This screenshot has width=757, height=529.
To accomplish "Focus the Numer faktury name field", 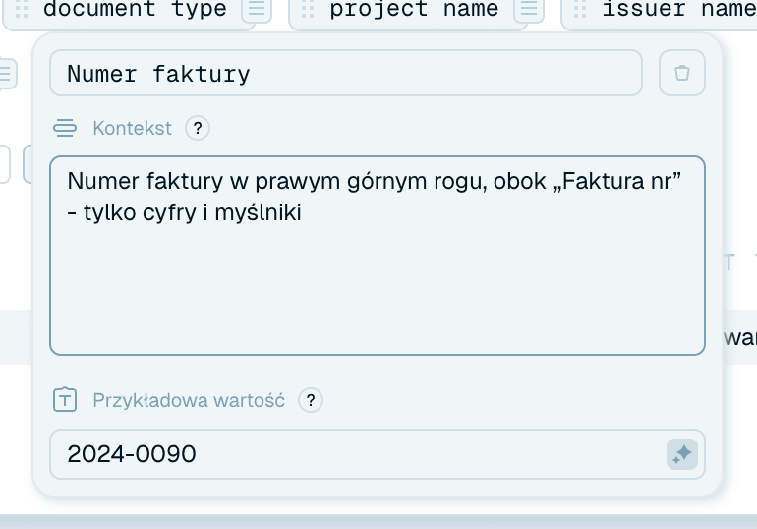I will click(346, 73).
